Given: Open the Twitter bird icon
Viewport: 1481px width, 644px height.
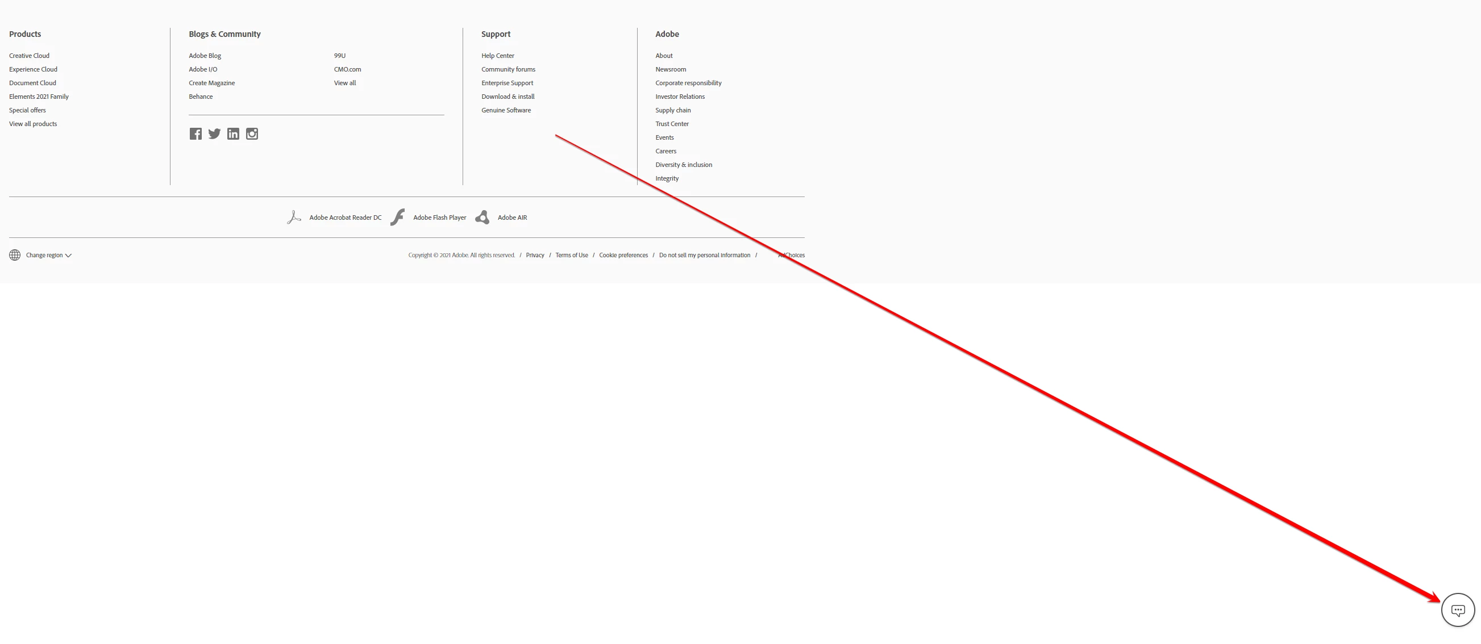Looking at the screenshot, I should [x=214, y=134].
